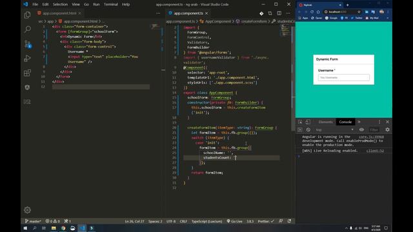Image resolution: width=413 pixels, height=232 pixels.
Task: Open the Manage gear in activity bar
Action: point(27,210)
